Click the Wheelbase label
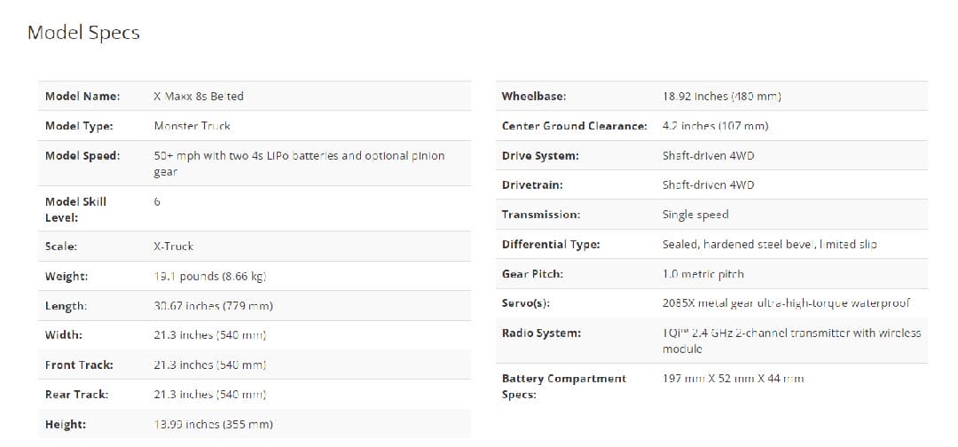 [534, 96]
